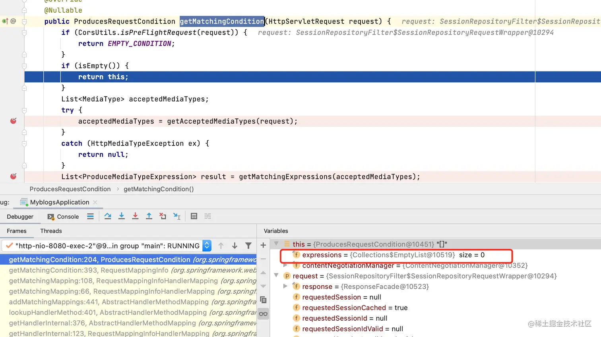Image resolution: width=601 pixels, height=337 pixels.
Task: Move watch up in Variables sidebar
Action: tap(263, 273)
